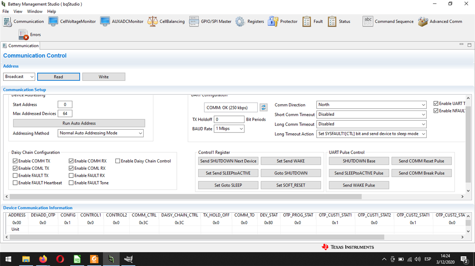
Task: Disable the Enable COML TX checkbox
Action: 15,168
